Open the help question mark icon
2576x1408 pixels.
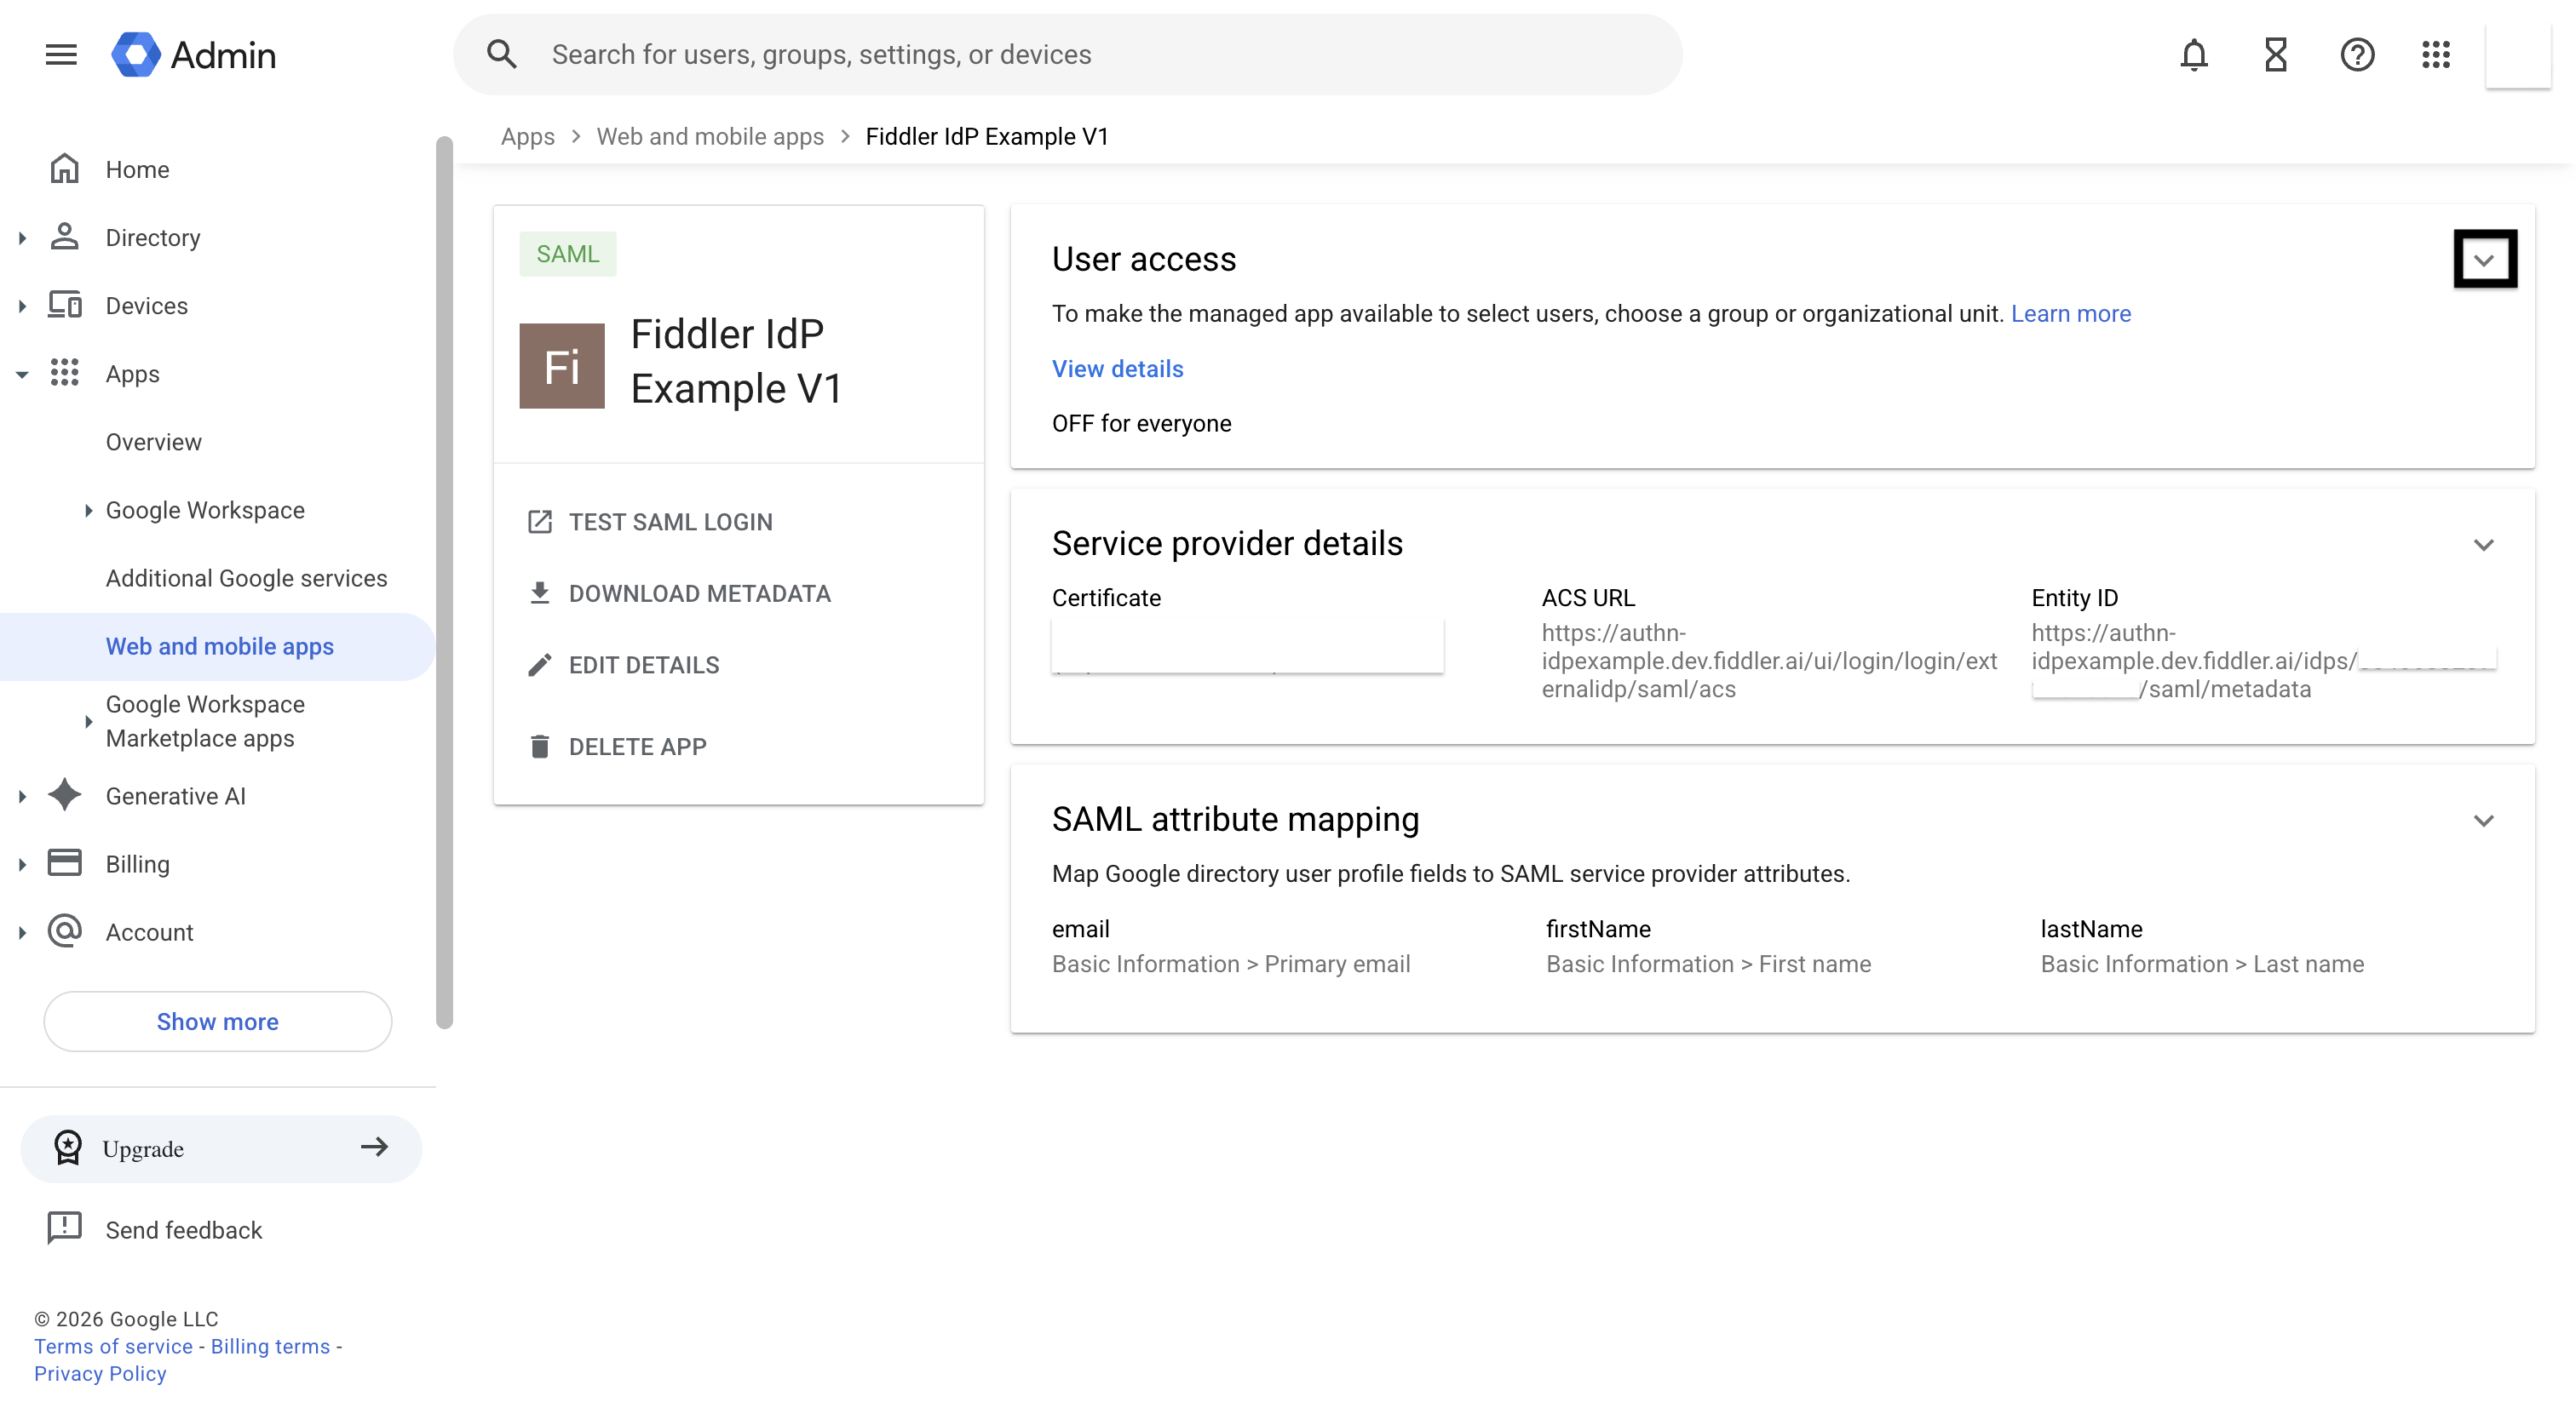click(2357, 55)
